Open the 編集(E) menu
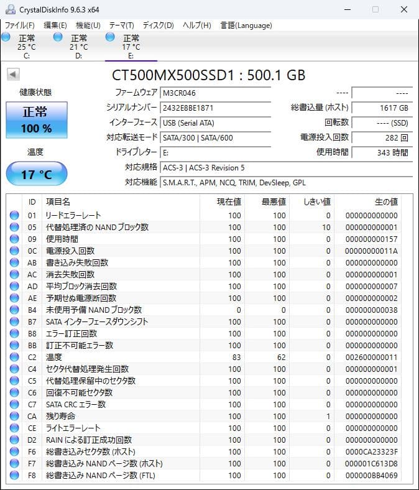The image size is (419, 490). point(55,25)
